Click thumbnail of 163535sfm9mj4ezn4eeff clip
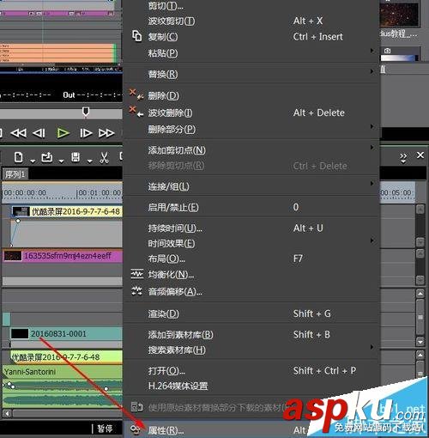Image resolution: width=429 pixels, height=438 pixels. [13, 256]
